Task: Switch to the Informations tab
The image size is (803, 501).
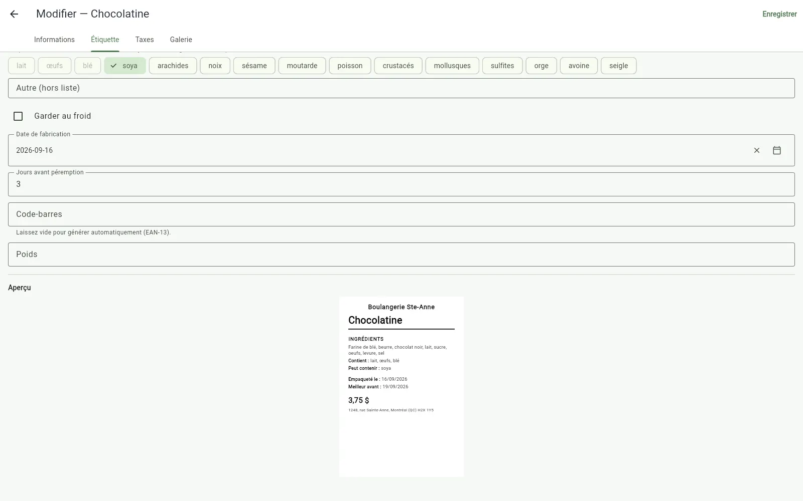Action: (54, 40)
